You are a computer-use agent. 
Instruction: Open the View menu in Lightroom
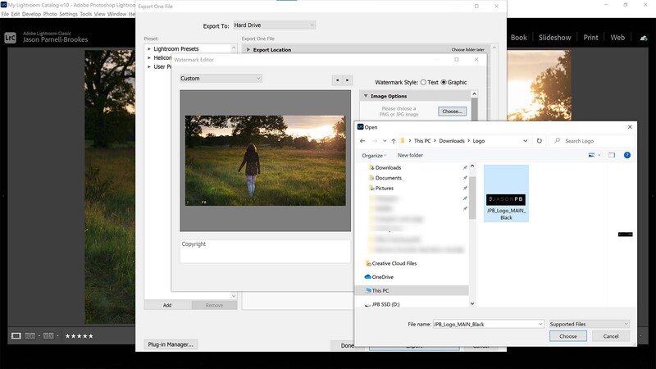pos(99,14)
